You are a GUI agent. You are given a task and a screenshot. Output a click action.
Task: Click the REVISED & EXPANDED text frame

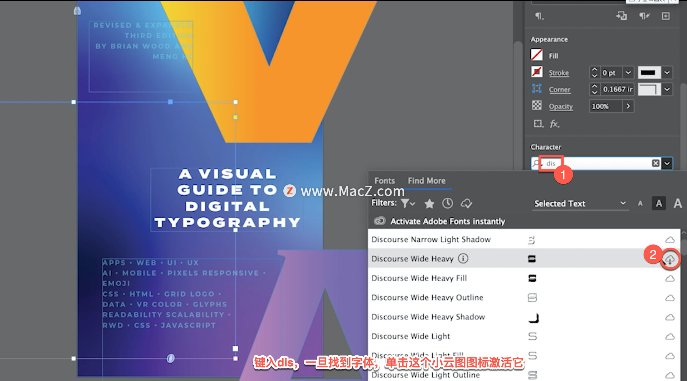[x=141, y=56]
